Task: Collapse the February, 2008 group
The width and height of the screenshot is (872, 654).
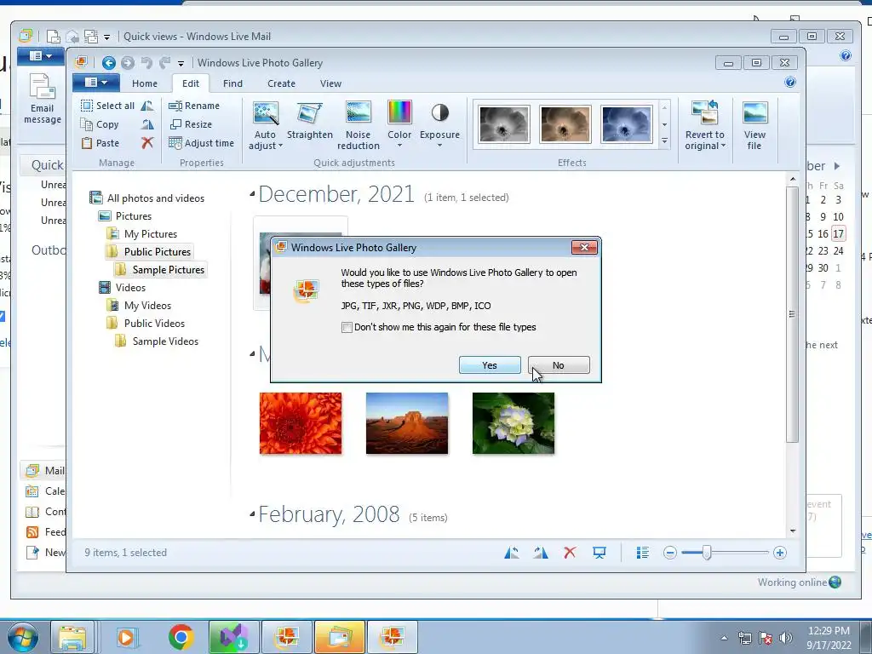Action: (252, 513)
